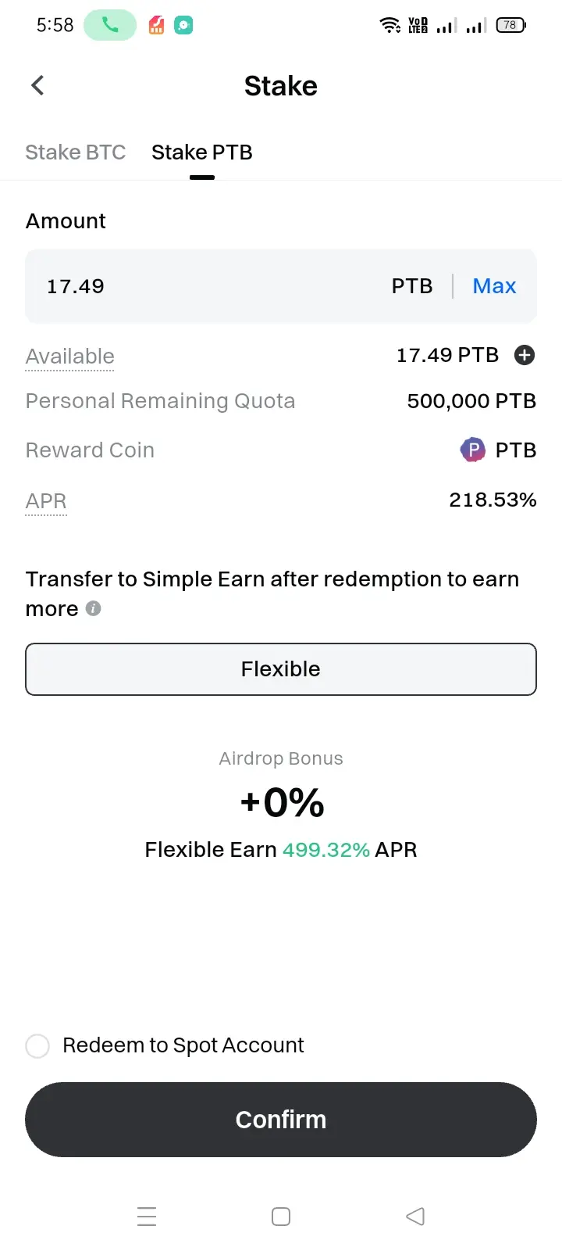
Task: Select the Stake PTB tab
Action: 202,152
